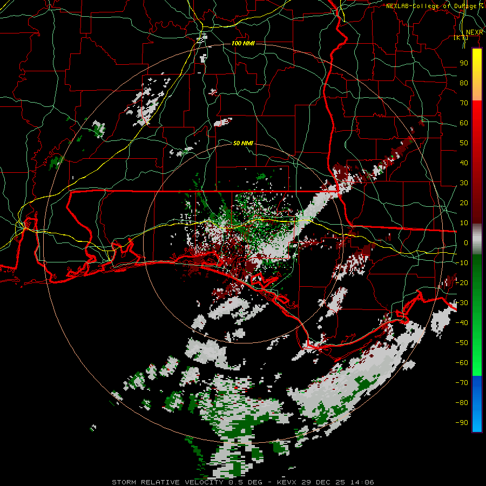
Task: Click the "10" value on velocity scale
Action: click(x=464, y=223)
